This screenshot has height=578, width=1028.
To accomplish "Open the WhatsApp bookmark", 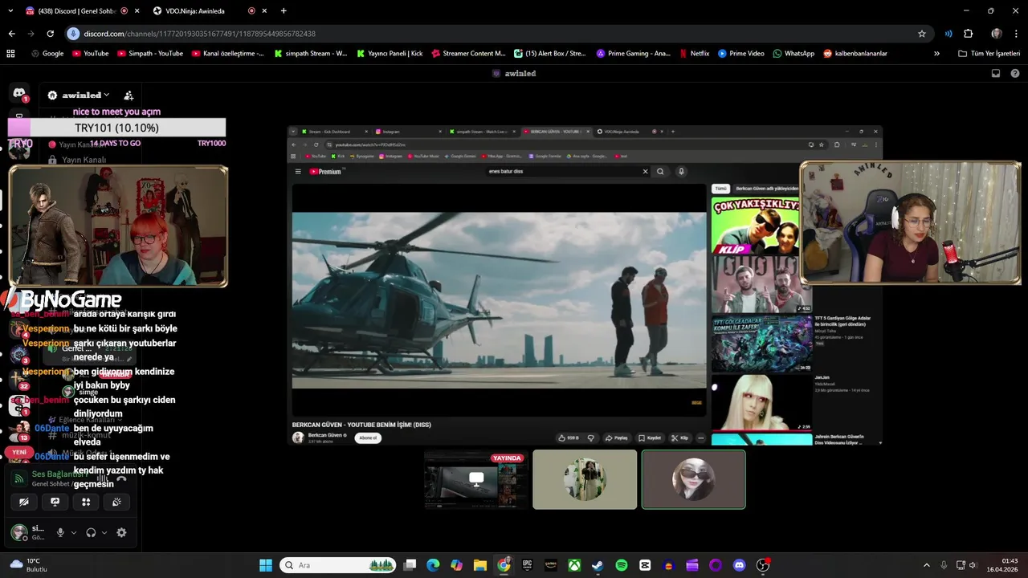I will pyautogui.click(x=793, y=54).
